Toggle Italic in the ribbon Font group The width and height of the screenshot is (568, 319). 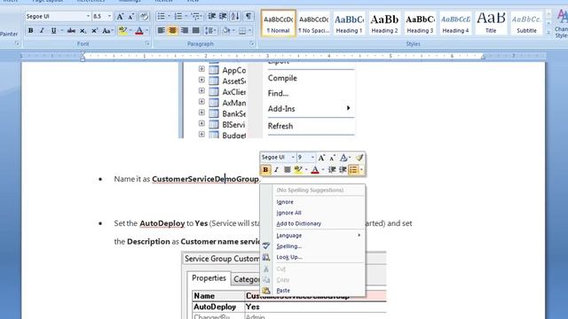click(x=42, y=31)
